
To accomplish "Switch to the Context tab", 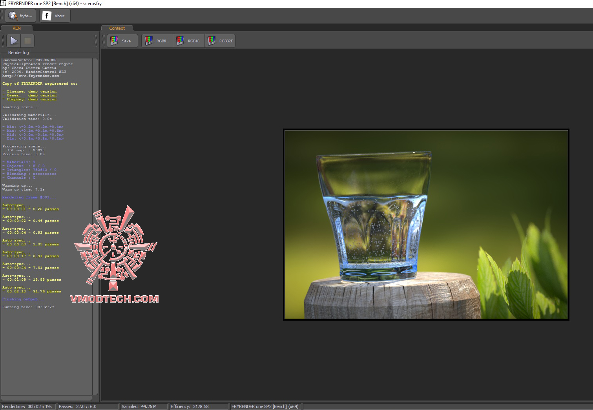I will [x=117, y=28].
